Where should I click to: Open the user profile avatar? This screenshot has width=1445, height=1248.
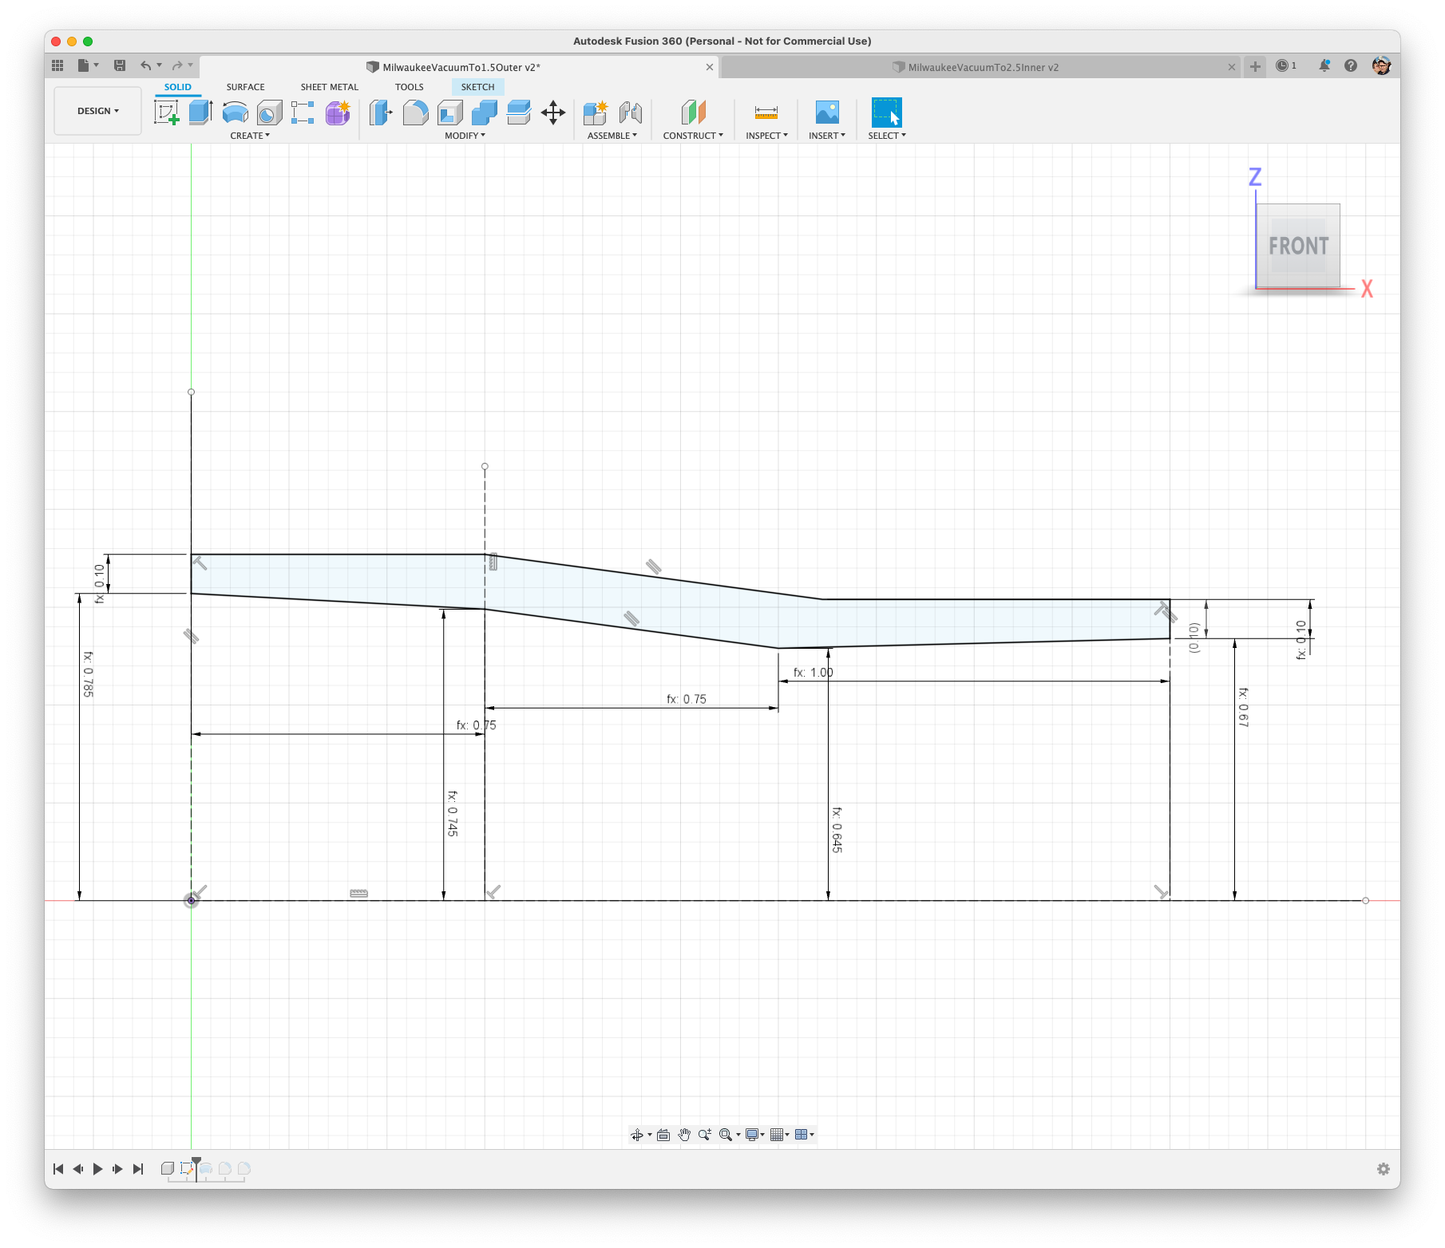1382,65
